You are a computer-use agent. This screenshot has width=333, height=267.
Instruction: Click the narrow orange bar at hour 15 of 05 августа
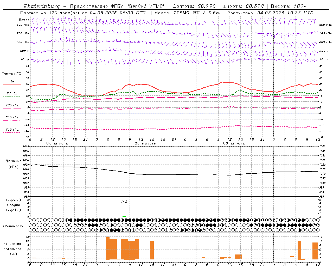152,250
